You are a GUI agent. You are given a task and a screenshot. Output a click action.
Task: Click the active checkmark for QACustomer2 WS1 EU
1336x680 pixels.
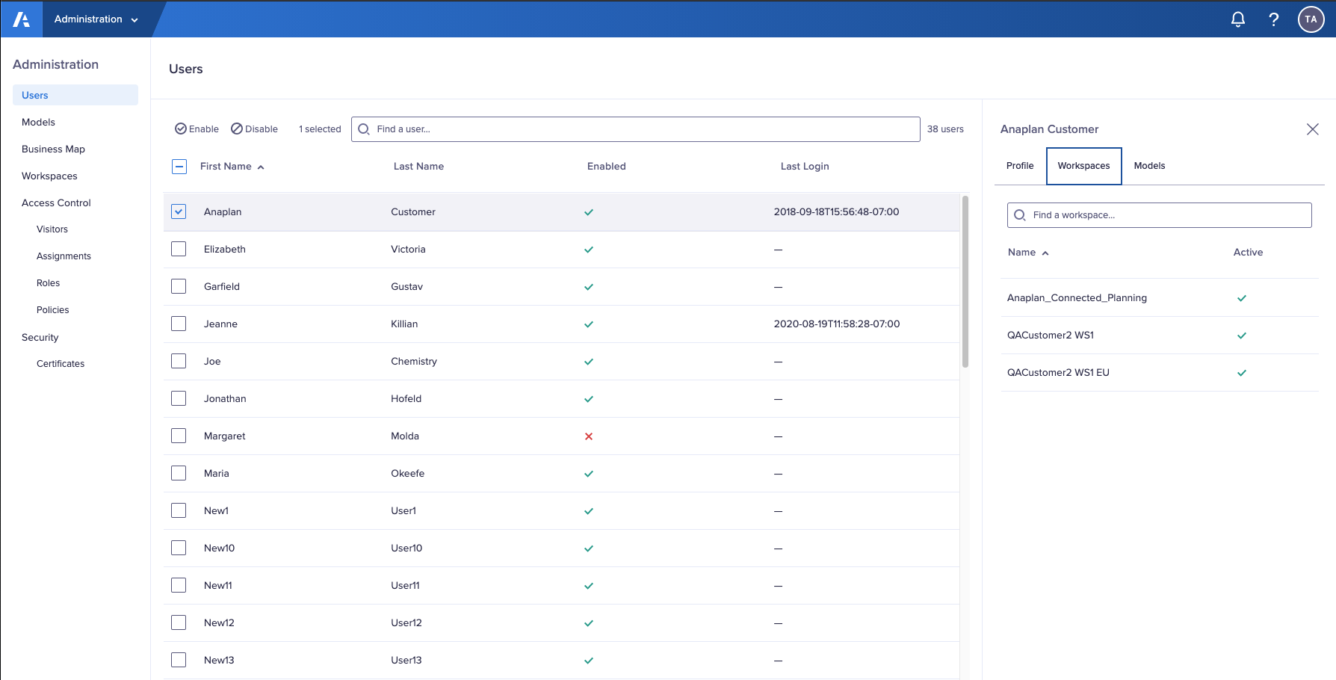point(1242,373)
